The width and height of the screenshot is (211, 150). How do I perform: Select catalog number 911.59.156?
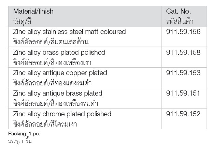[x=183, y=32]
